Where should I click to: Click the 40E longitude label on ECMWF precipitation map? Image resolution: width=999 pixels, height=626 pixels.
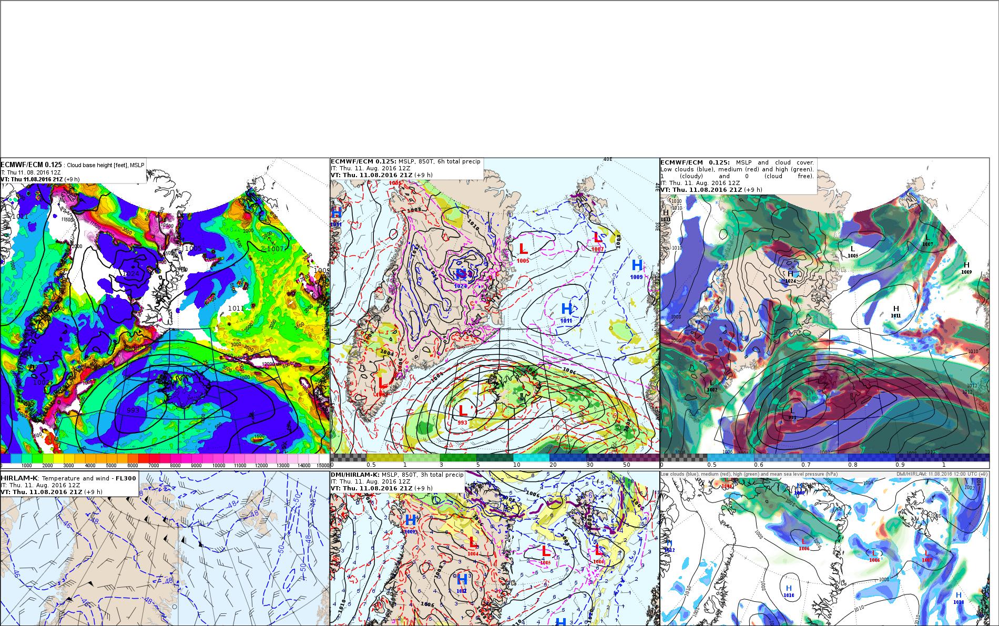click(607, 159)
